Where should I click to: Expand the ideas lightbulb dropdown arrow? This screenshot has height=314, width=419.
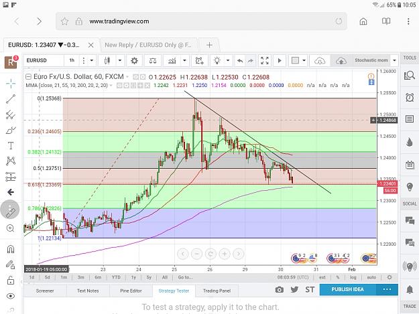point(228,60)
